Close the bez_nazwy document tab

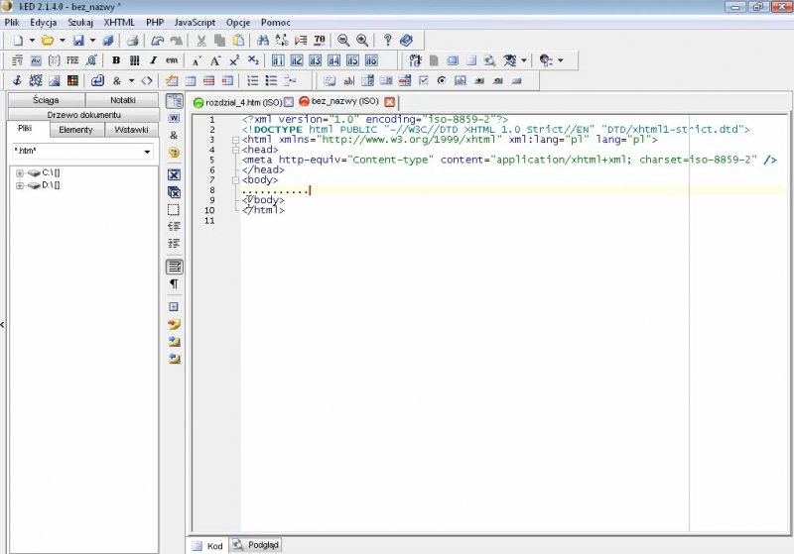click(x=389, y=102)
